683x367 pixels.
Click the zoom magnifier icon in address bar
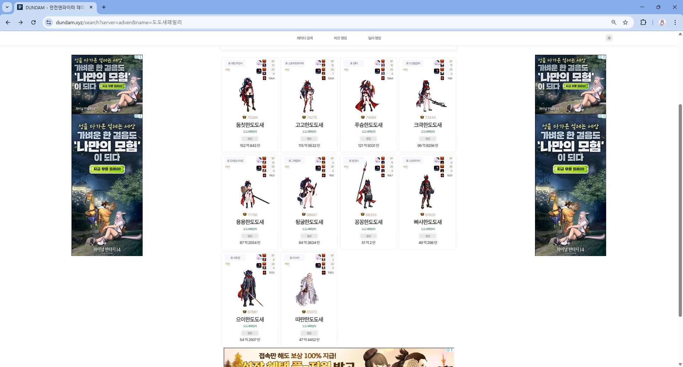(614, 22)
